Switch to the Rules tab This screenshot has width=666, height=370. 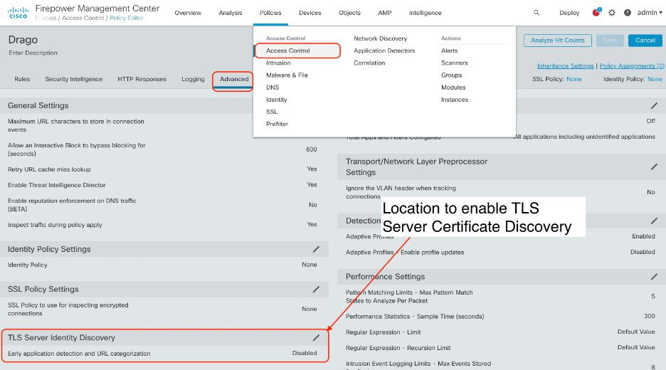pos(22,79)
